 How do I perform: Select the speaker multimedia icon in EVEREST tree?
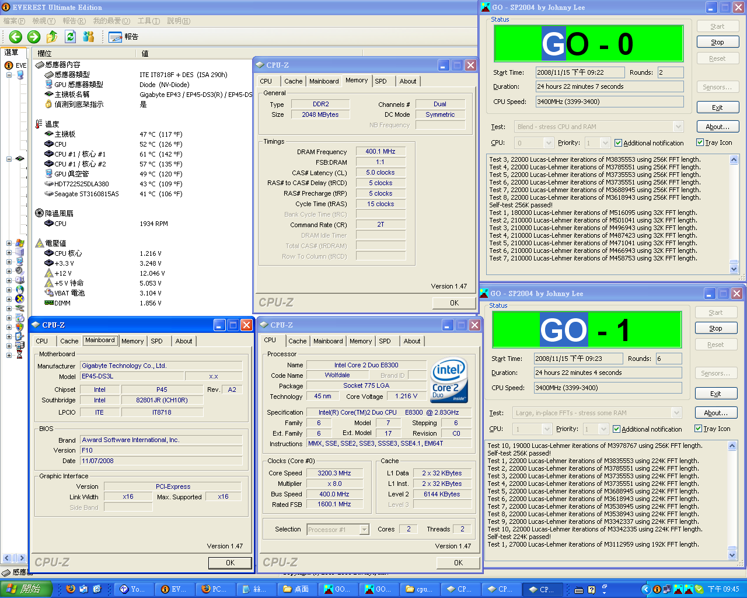[20, 271]
